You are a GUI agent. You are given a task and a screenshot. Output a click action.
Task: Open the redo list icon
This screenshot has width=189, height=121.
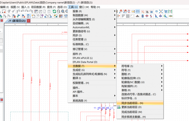coord(31,11)
